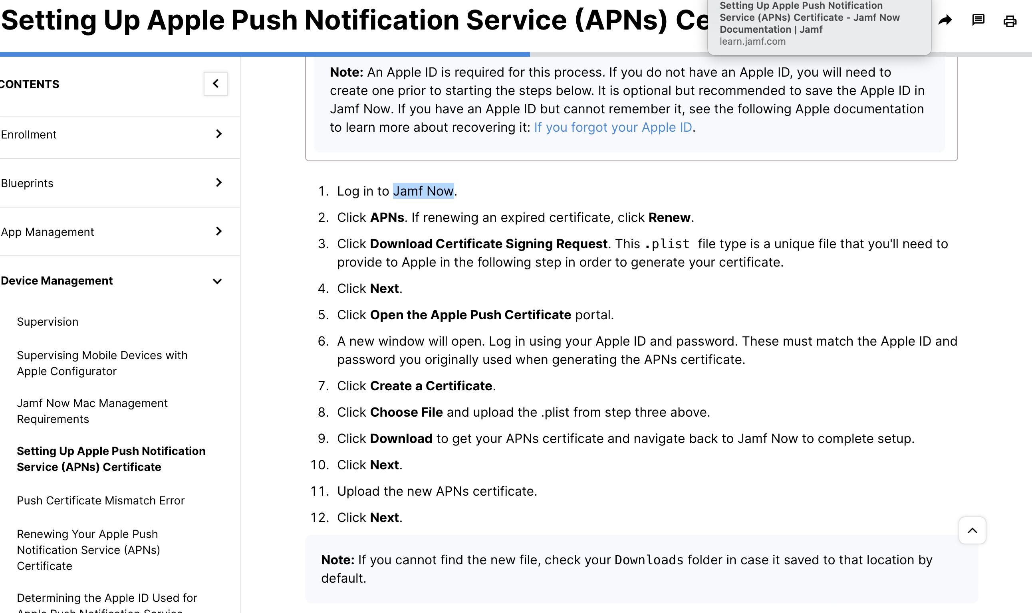Click 'Choose File' text in step 8
The image size is (1032, 613).
(x=406, y=412)
